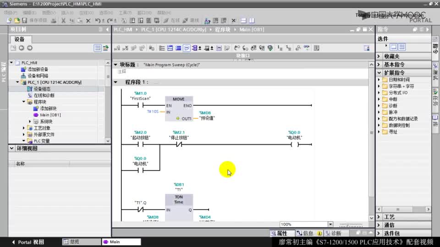Select 添加新设备 in project tree
The width and height of the screenshot is (440, 247).
pyautogui.click(x=38, y=69)
